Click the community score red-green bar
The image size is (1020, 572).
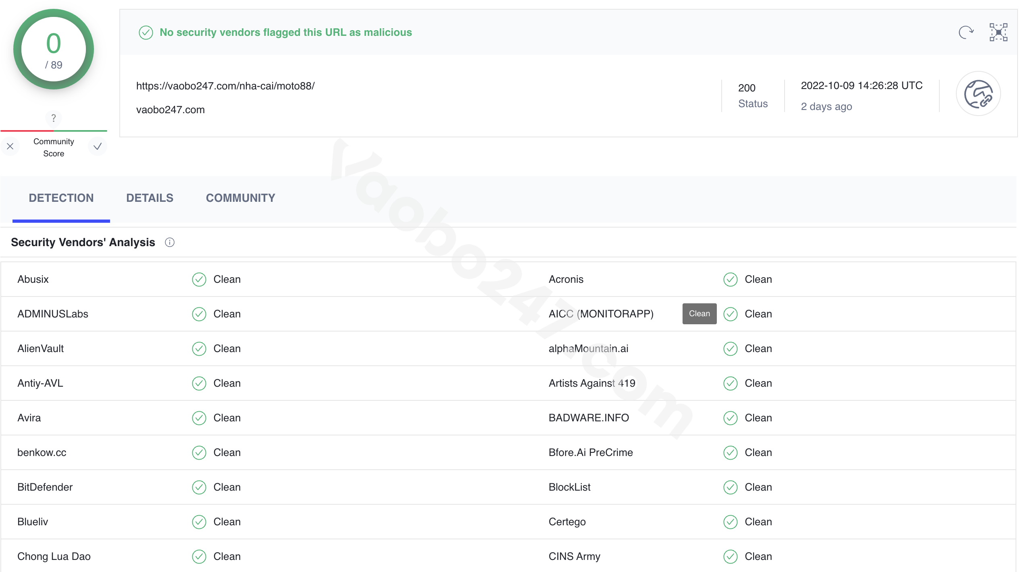[54, 131]
